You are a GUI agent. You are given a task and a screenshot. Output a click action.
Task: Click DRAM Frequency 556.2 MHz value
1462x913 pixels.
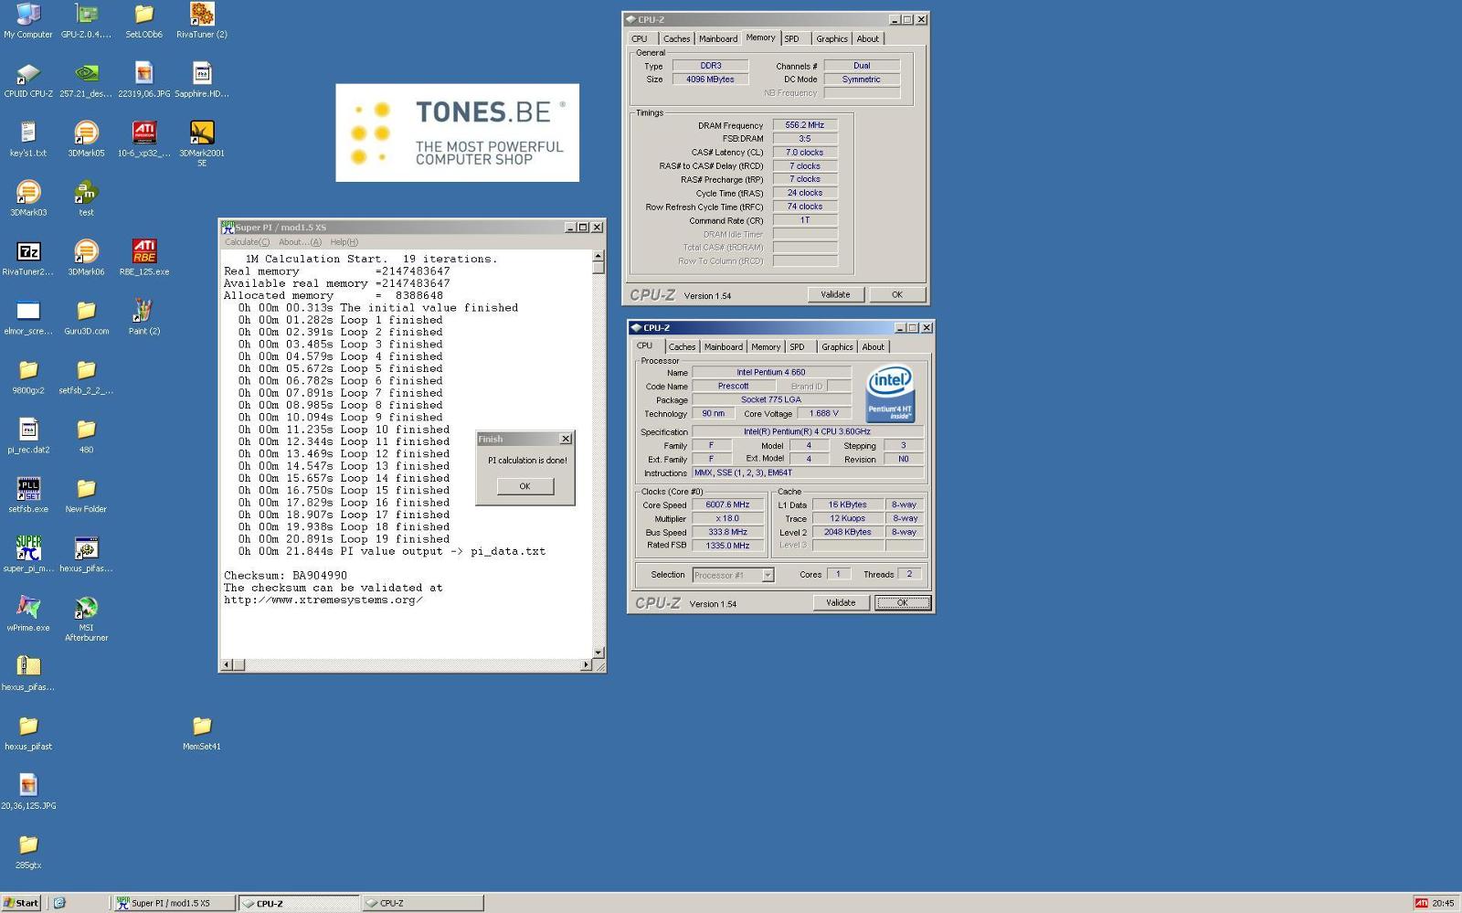coord(805,125)
